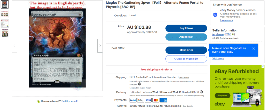Screen dimensions: 265x111
Task: Show the next product image
Action: click(x=100, y=45)
